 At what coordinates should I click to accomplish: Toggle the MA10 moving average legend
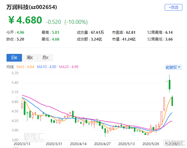pyautogui.click(x=46, y=67)
